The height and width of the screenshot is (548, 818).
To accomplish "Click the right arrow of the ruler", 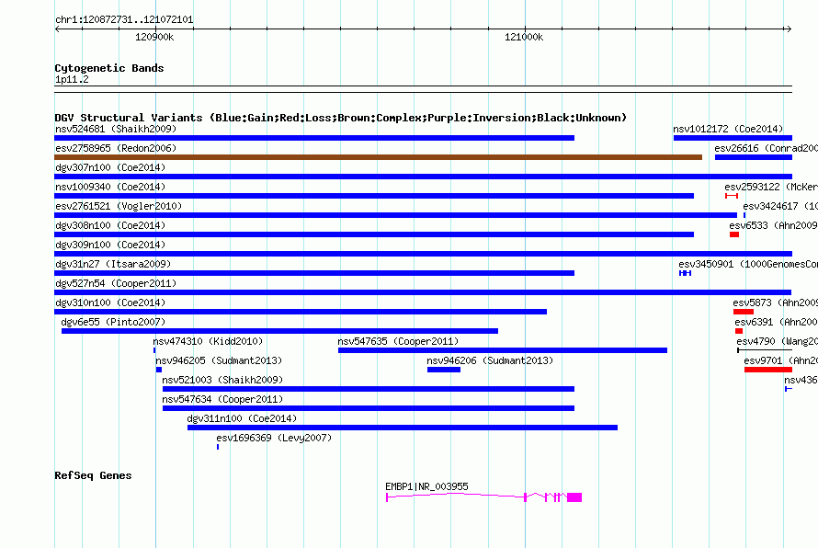I will pyautogui.click(x=789, y=29).
